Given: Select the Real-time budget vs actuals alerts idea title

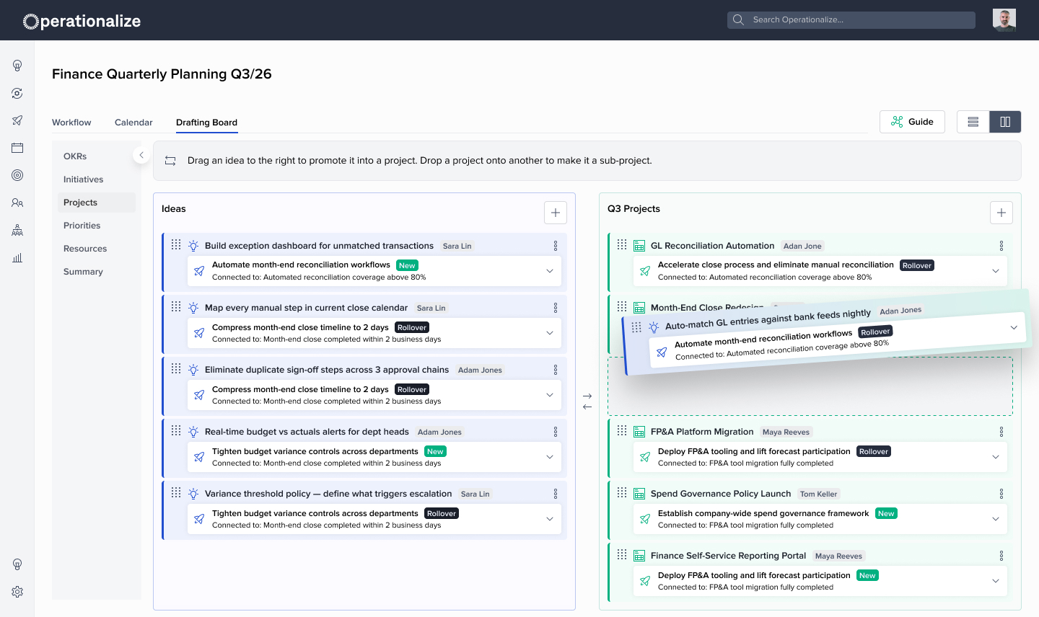Looking at the screenshot, I should [307, 432].
